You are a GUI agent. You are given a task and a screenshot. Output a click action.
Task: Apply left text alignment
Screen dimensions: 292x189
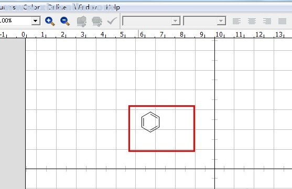coord(236,21)
